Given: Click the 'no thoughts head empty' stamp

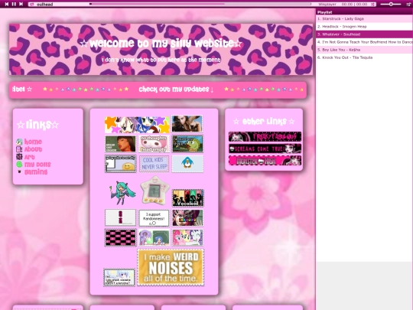Looking at the screenshot, I should point(154,144).
